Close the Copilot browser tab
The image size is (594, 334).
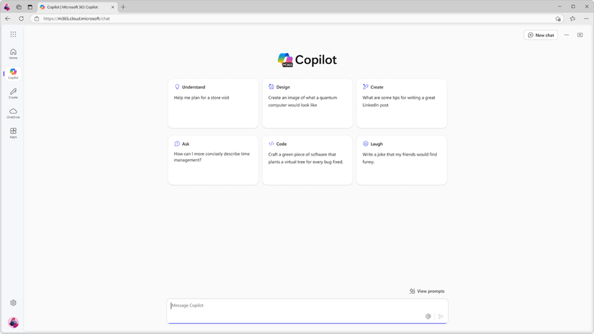[x=112, y=7]
